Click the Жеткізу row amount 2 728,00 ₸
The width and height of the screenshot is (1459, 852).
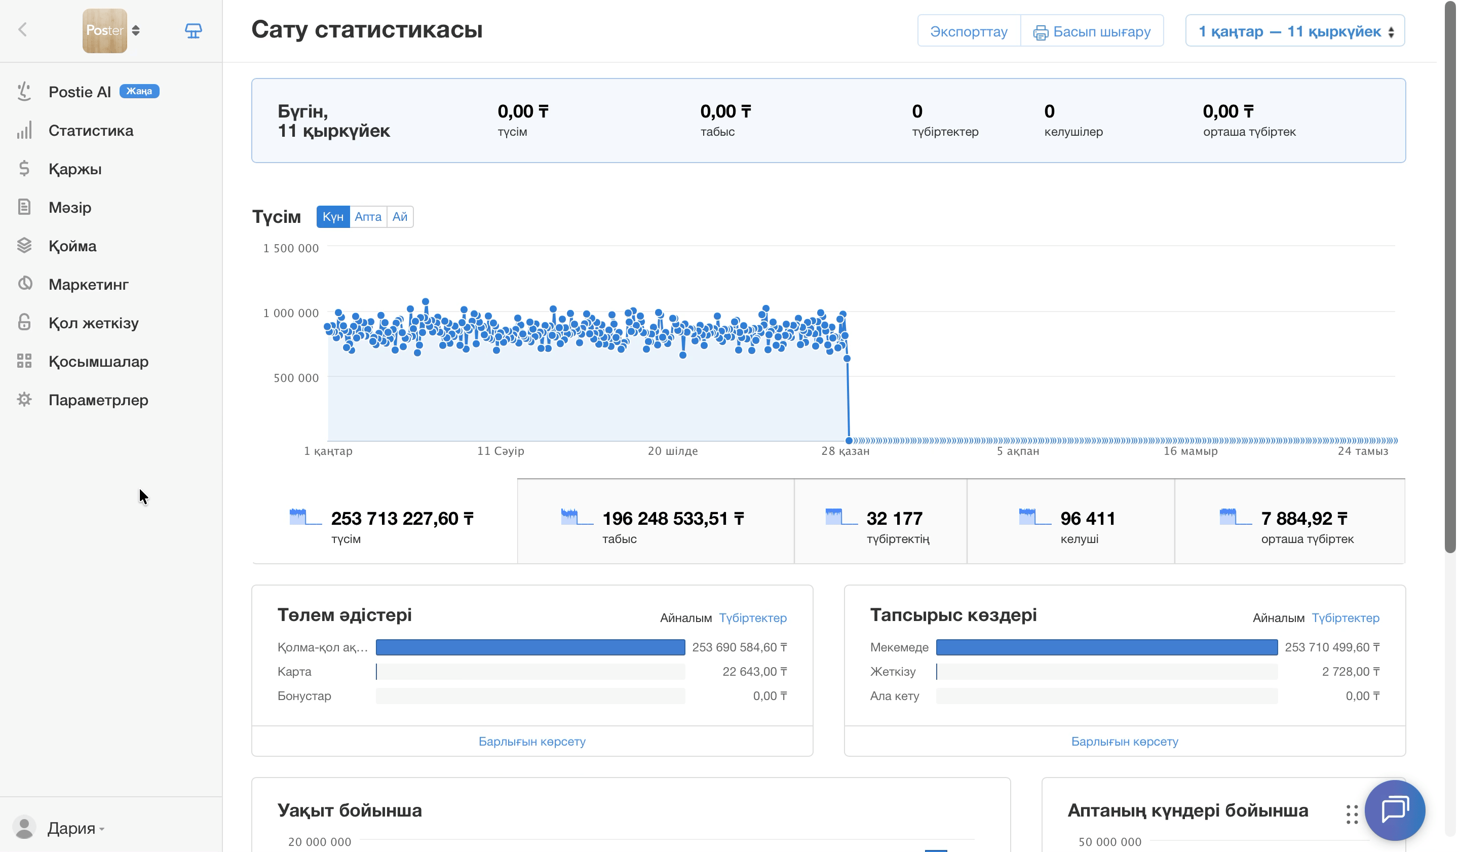pyautogui.click(x=1351, y=671)
